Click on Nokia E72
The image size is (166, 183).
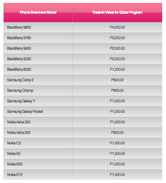tap(15, 175)
